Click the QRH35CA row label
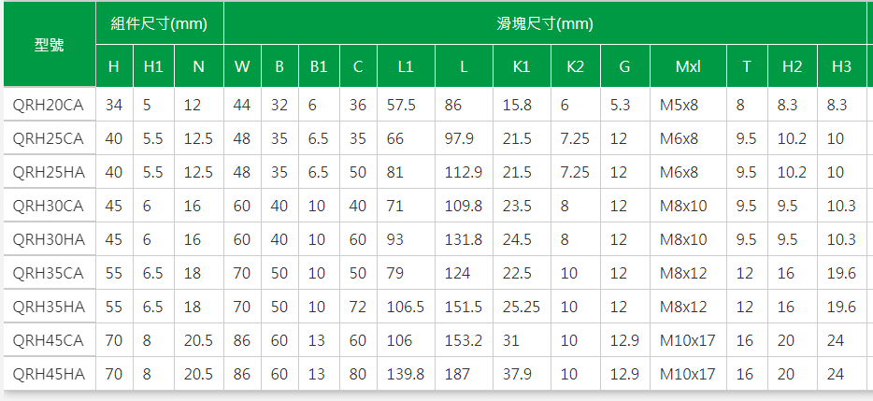The image size is (873, 401). (49, 273)
